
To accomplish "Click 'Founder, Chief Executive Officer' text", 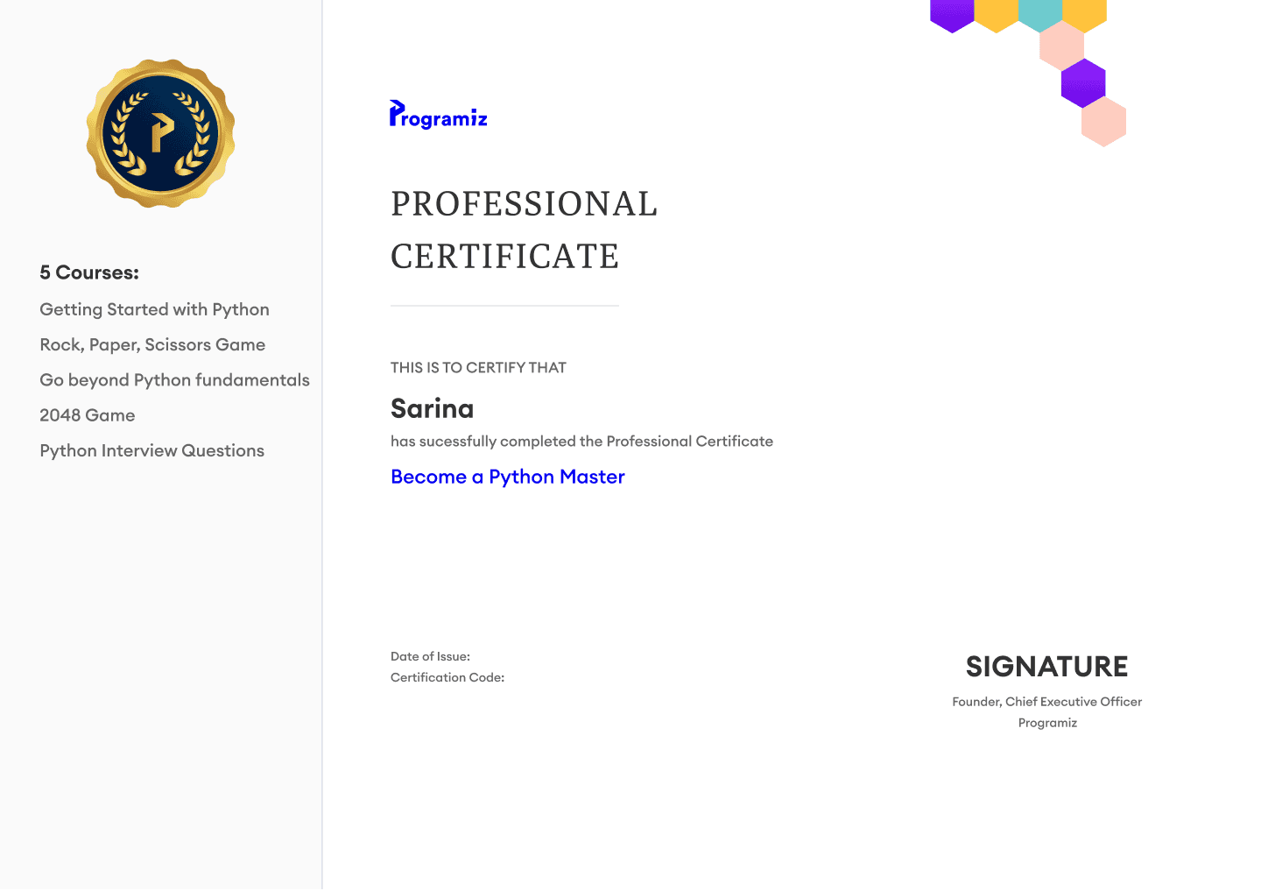I will tap(1046, 702).
